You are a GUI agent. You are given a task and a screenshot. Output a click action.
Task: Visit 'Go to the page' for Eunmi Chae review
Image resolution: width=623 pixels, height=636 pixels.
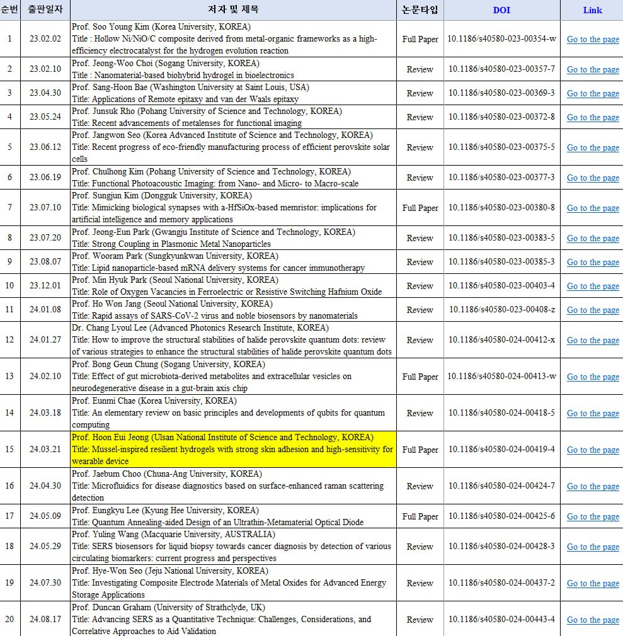click(593, 413)
